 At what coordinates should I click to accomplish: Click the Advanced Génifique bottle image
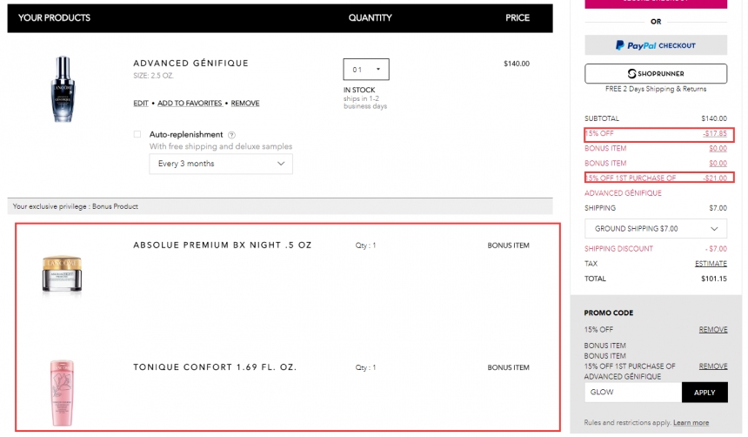tap(63, 90)
